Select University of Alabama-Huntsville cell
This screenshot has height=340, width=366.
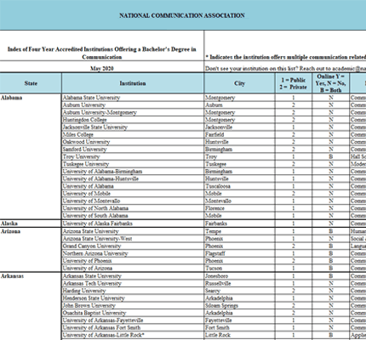tap(133, 178)
